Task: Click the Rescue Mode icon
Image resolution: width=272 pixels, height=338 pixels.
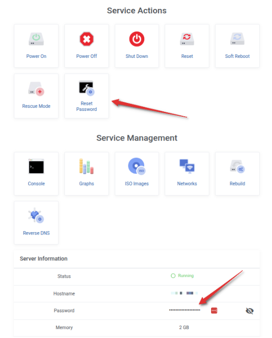Action: click(x=36, y=89)
